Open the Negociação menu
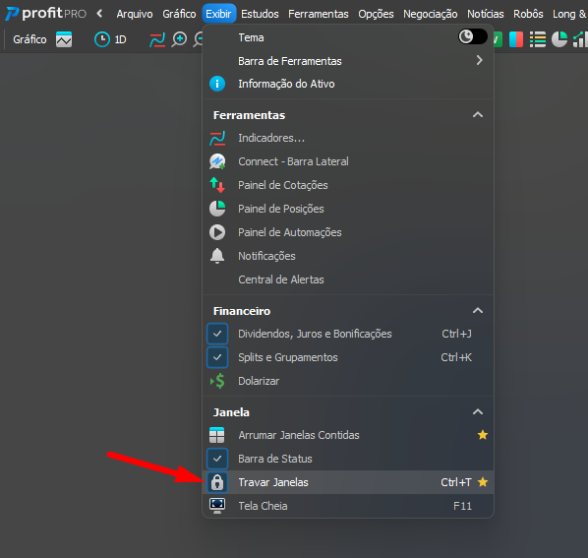The image size is (588, 558). 430,14
